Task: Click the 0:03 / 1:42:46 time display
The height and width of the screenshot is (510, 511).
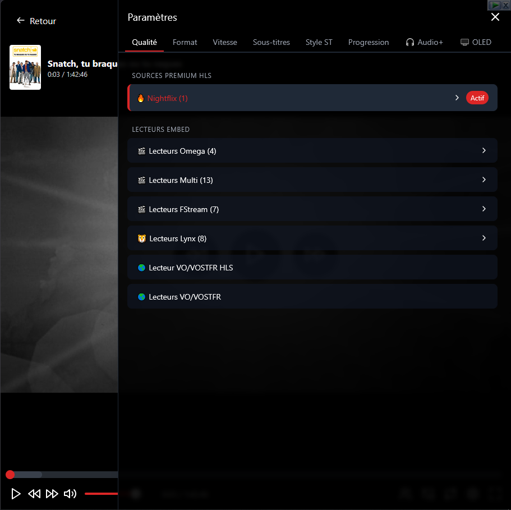Action: tap(67, 74)
